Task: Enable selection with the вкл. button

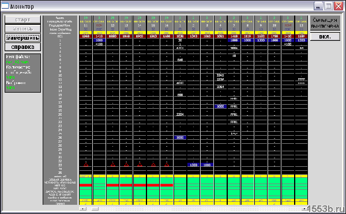Action: (x=325, y=37)
